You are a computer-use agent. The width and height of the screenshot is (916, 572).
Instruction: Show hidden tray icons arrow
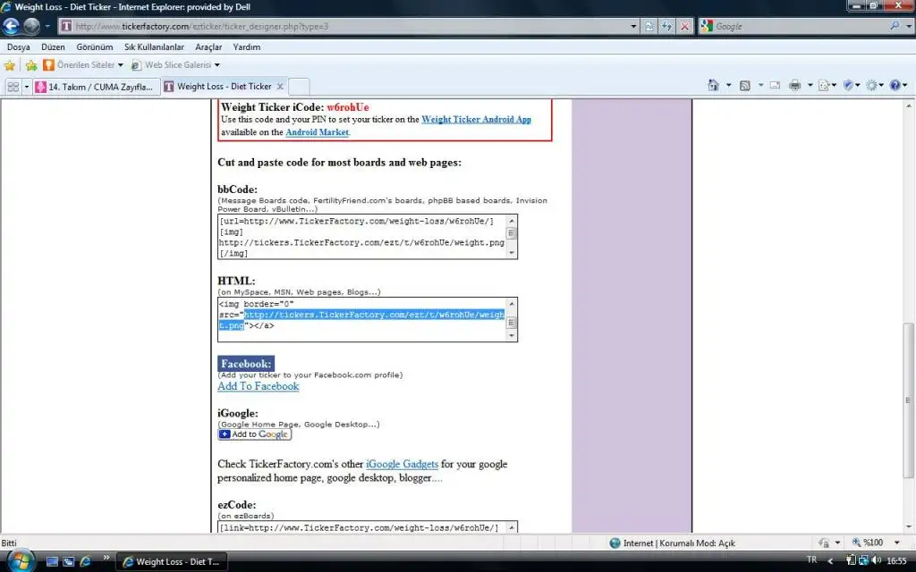coord(830,560)
